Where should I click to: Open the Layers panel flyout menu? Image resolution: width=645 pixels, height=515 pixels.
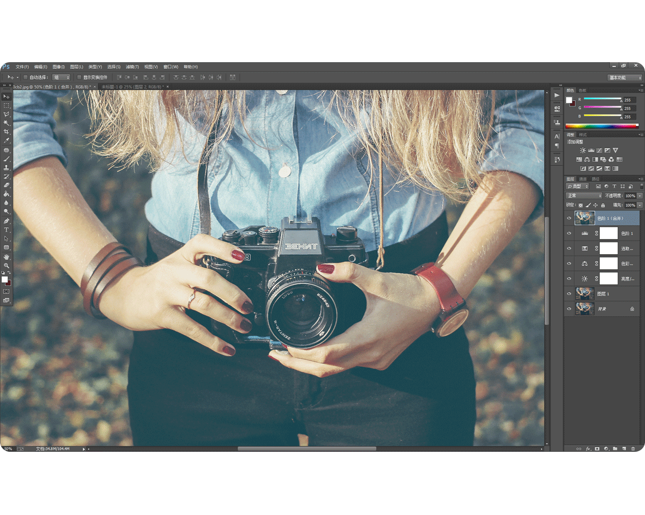pos(641,179)
